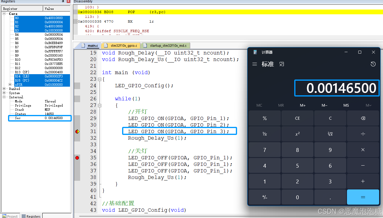Click the States value 14650
Image resolution: width=383 pixels, height=218 pixels.
click(49, 114)
